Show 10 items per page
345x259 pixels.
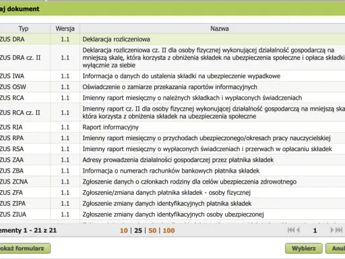point(124,231)
